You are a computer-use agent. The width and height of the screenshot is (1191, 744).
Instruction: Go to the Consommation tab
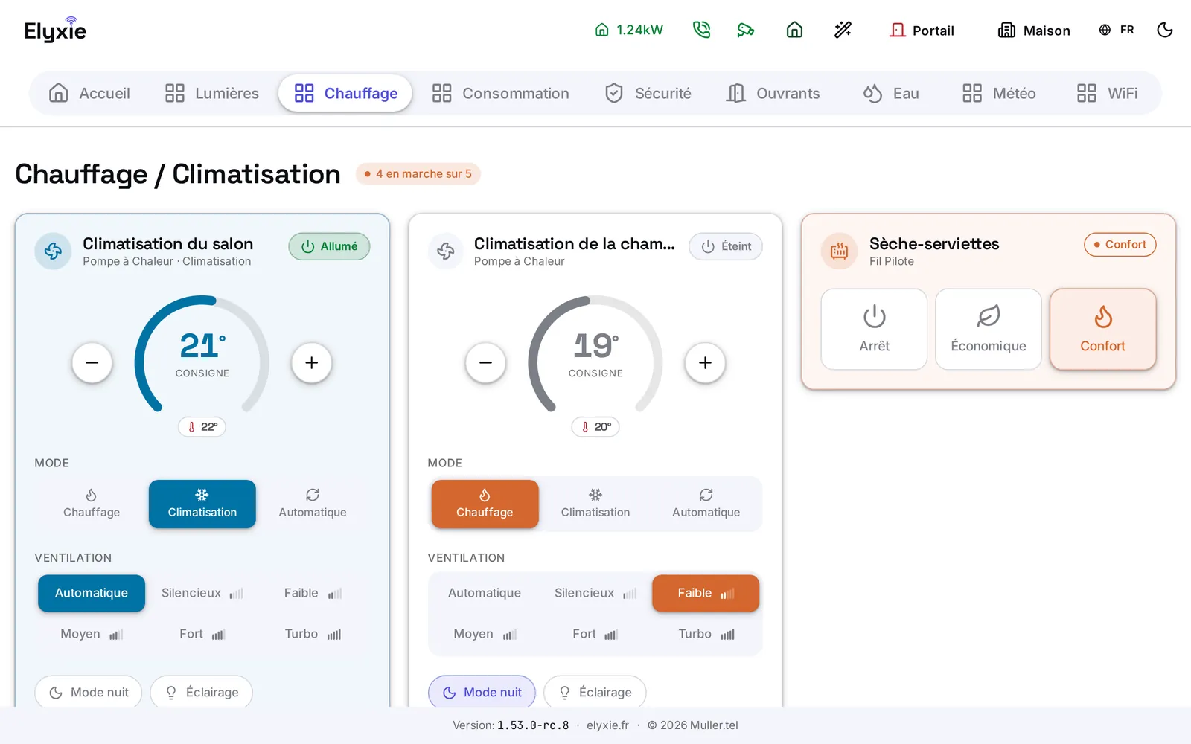pyautogui.click(x=501, y=93)
